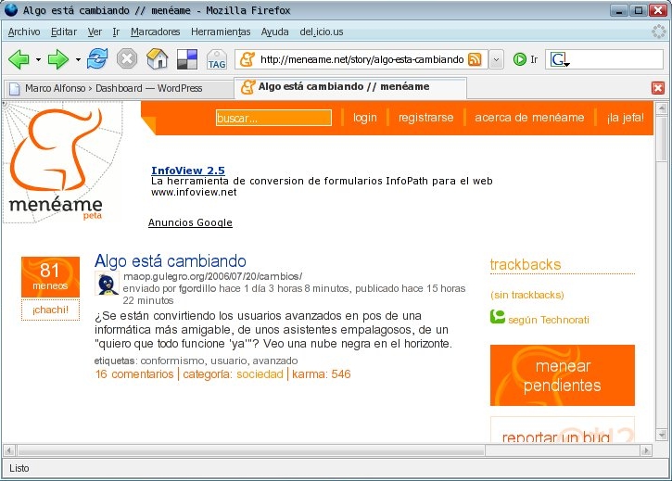Click the grey Stop loading button
Screen dimensions: 672x481
click(x=127, y=58)
